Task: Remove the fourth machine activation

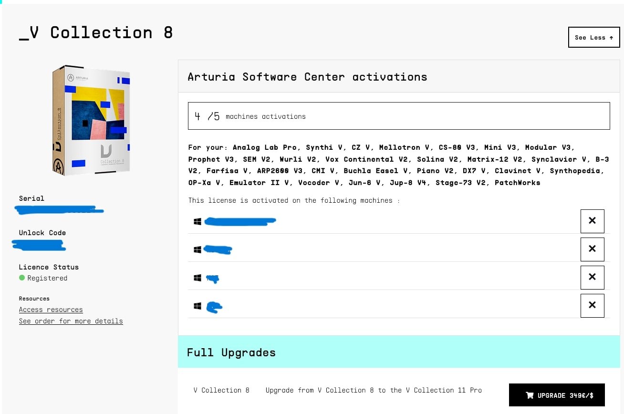Action: tap(592, 305)
